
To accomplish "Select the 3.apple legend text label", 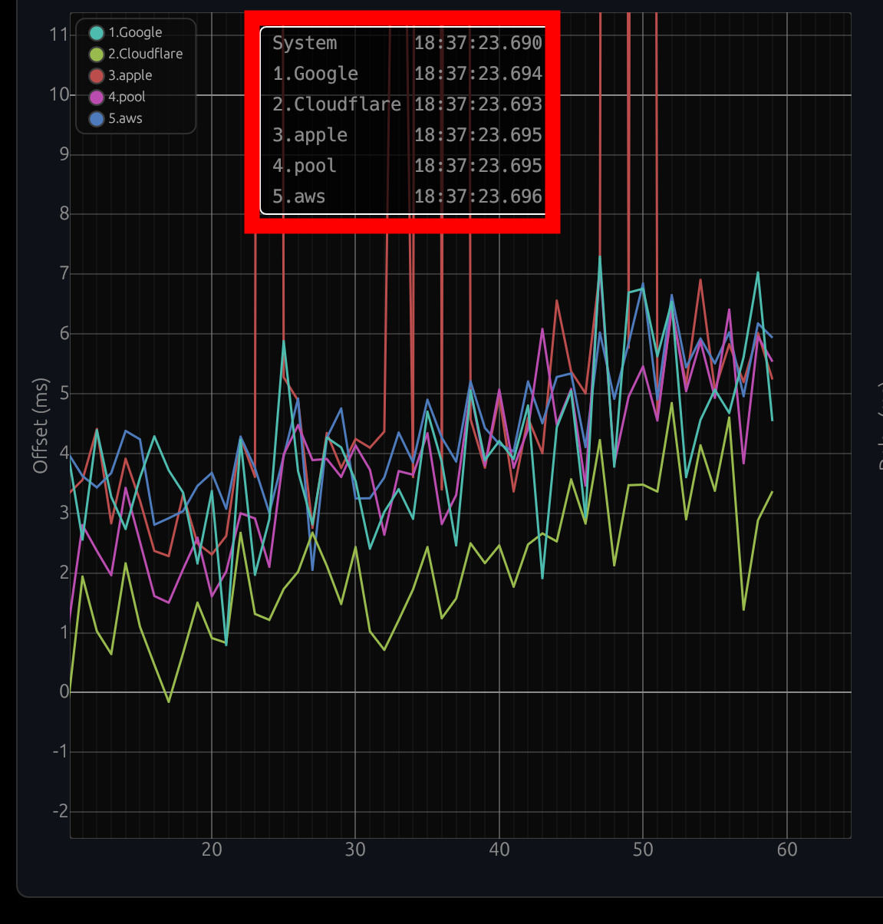I will (x=130, y=75).
